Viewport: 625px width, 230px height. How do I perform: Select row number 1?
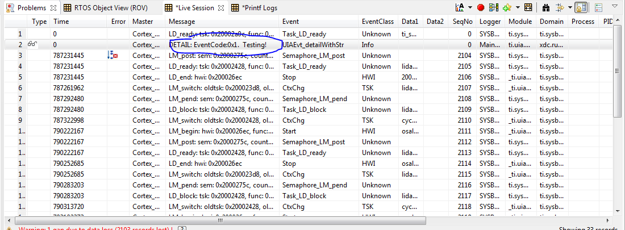(x=20, y=34)
